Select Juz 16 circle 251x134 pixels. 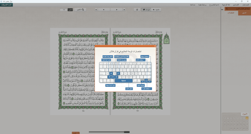(224, 122)
